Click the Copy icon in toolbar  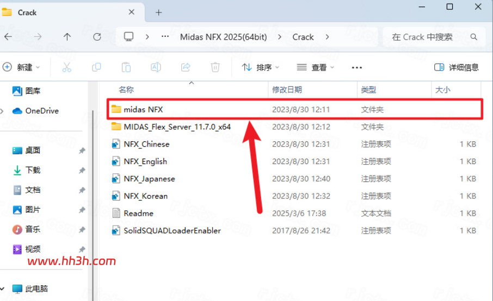click(x=96, y=67)
